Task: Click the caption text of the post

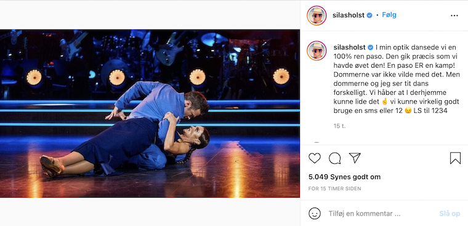Action: [397, 79]
